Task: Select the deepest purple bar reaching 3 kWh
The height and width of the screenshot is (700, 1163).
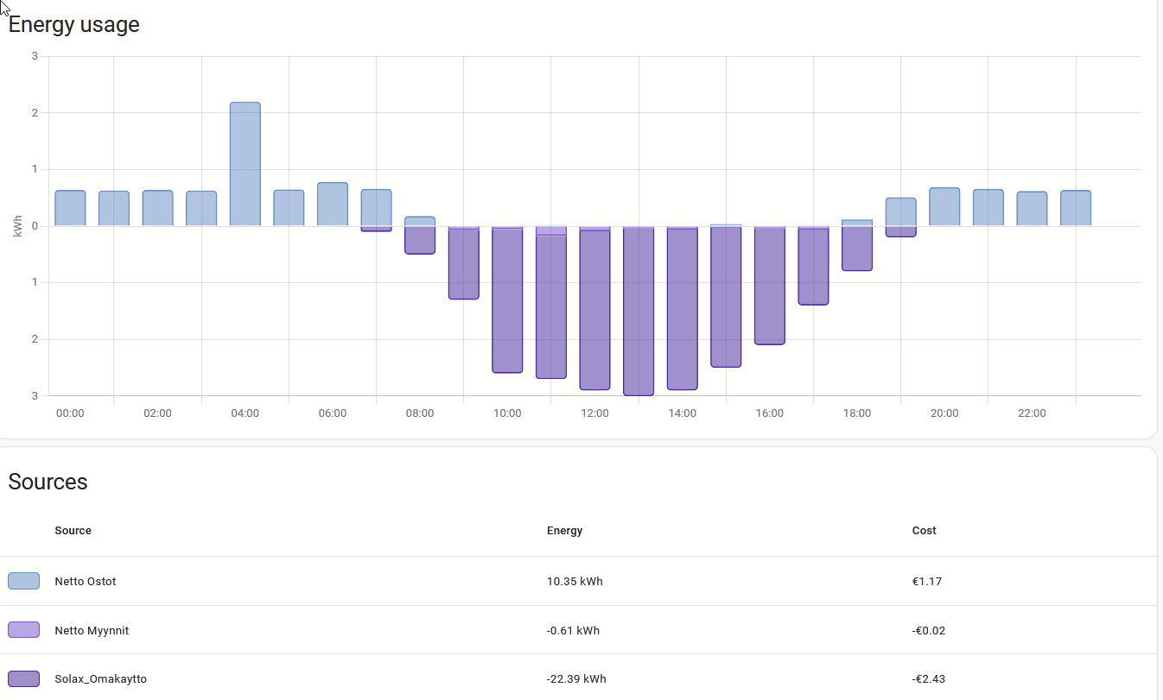Action: pos(639,311)
